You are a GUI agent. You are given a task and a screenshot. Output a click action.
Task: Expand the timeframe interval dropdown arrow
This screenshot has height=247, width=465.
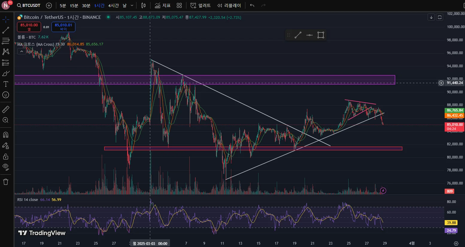pos(132,5)
